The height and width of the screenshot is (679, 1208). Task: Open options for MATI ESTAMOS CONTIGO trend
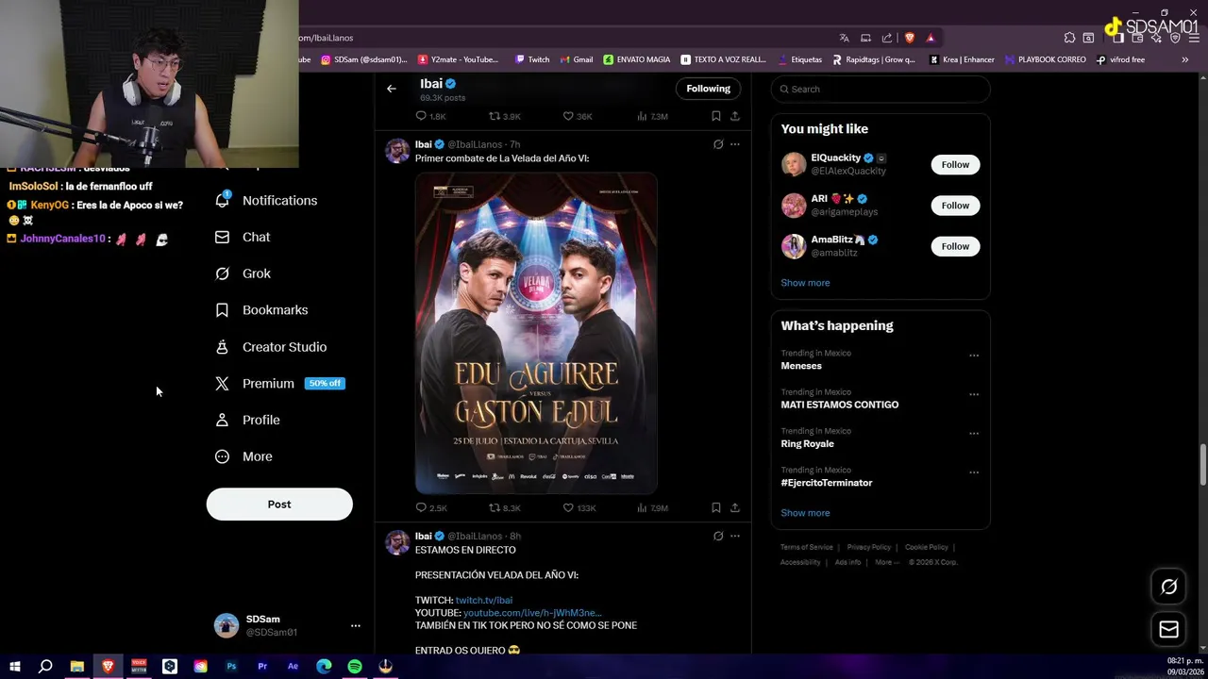(974, 394)
